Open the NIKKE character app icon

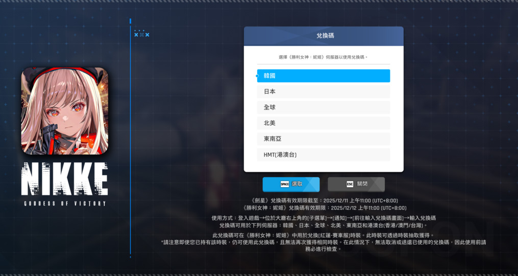(x=65, y=111)
